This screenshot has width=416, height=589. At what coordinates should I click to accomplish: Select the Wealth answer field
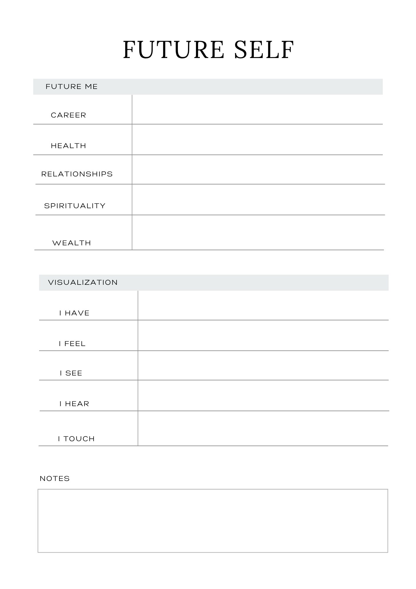point(258,233)
